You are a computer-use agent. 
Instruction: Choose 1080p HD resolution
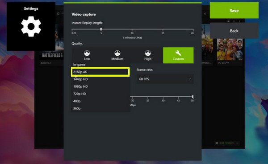coord(100,86)
